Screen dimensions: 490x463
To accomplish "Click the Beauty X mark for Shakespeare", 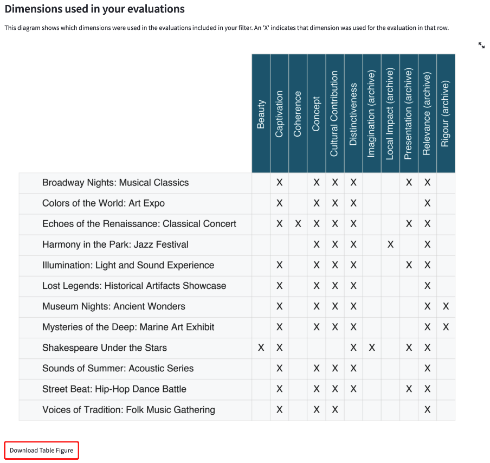I will tap(261, 348).
